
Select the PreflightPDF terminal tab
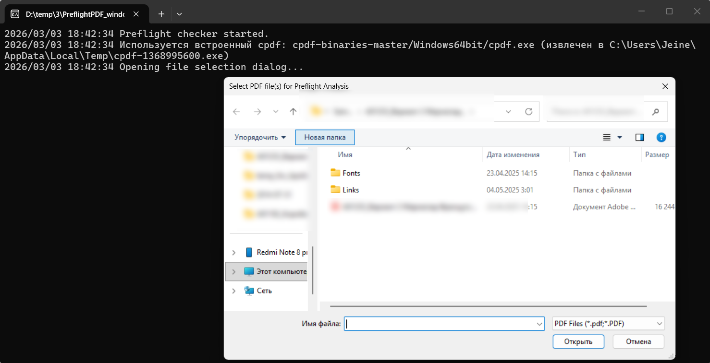(x=77, y=14)
